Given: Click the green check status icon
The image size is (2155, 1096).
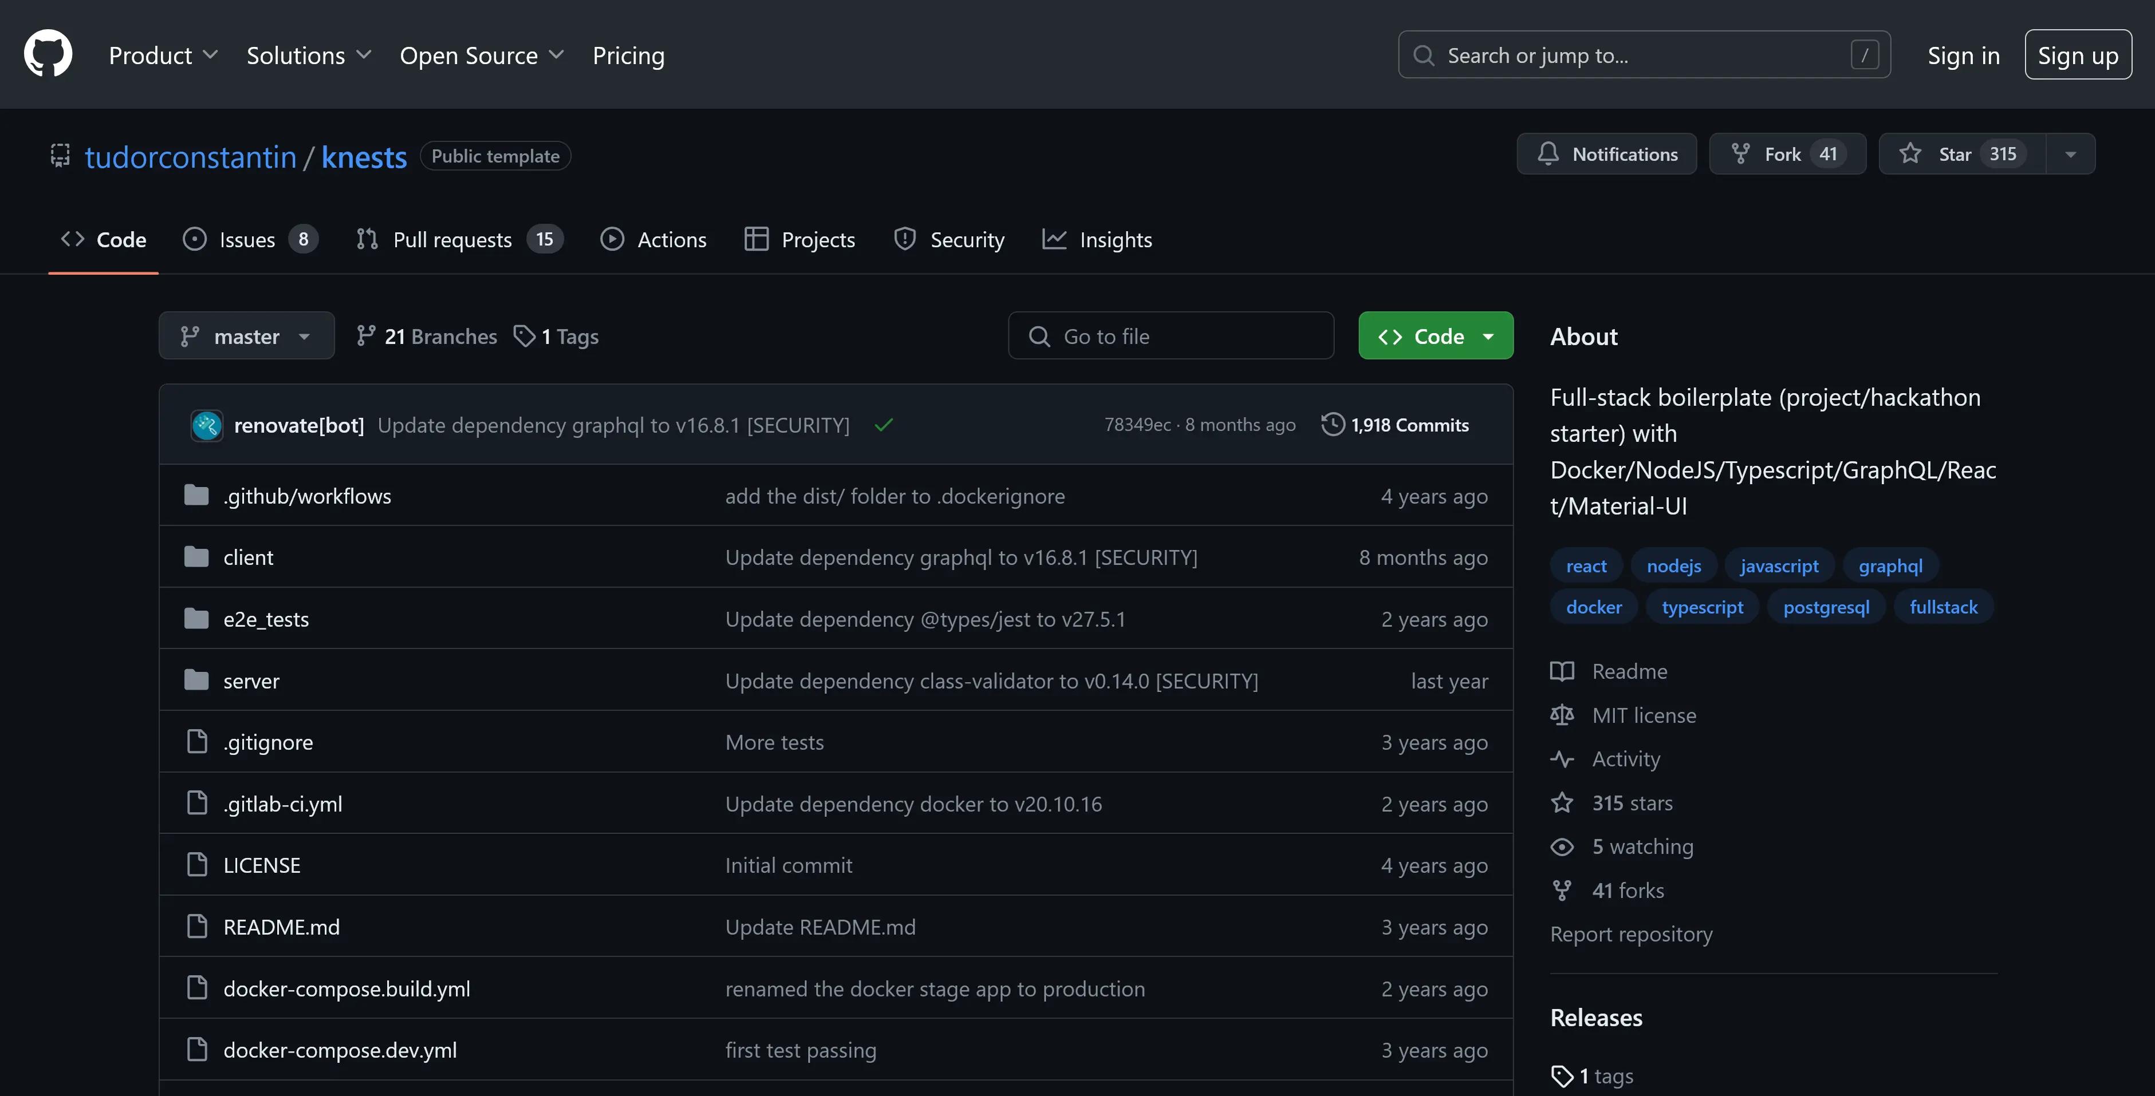Looking at the screenshot, I should [x=884, y=425].
